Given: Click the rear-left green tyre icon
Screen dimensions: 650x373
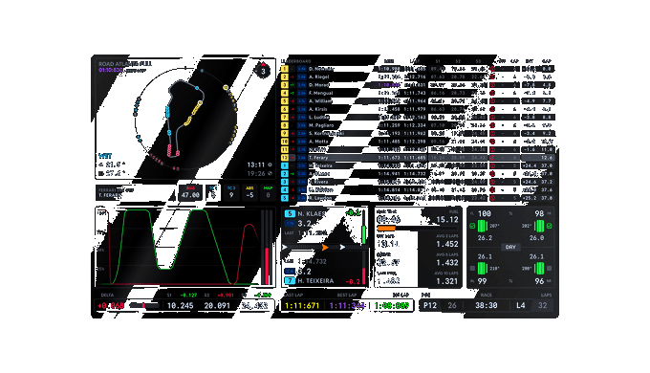Looking at the screenshot, I should [x=482, y=269].
